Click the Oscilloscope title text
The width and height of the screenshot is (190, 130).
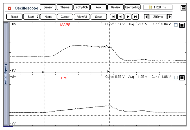26,8
